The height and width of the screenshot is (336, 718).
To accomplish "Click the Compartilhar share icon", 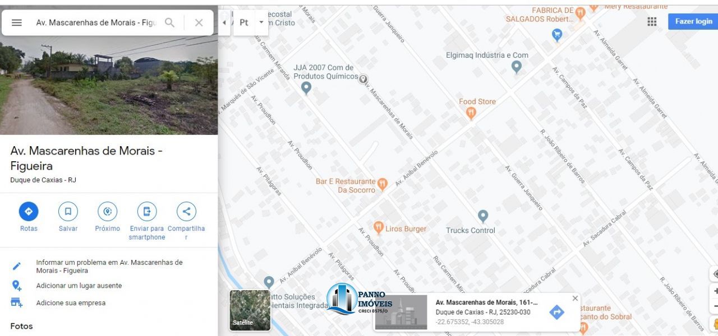I will tap(186, 212).
